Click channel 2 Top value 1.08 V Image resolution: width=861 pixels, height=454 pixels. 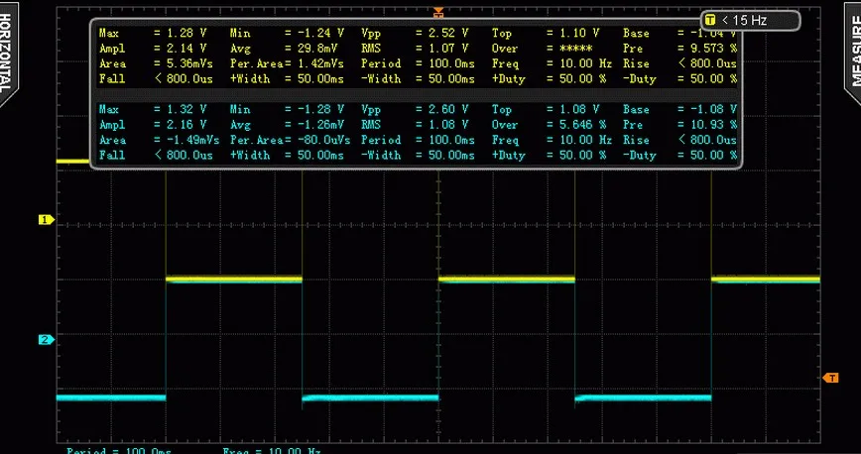tap(580, 109)
